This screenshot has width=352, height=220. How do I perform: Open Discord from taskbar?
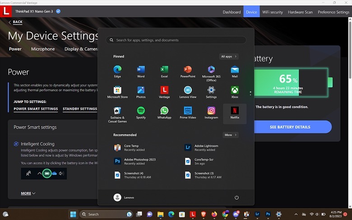point(236,214)
